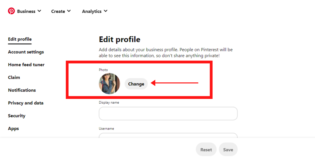Click into the Display name field
This screenshot has height=157, width=315.
(x=168, y=114)
